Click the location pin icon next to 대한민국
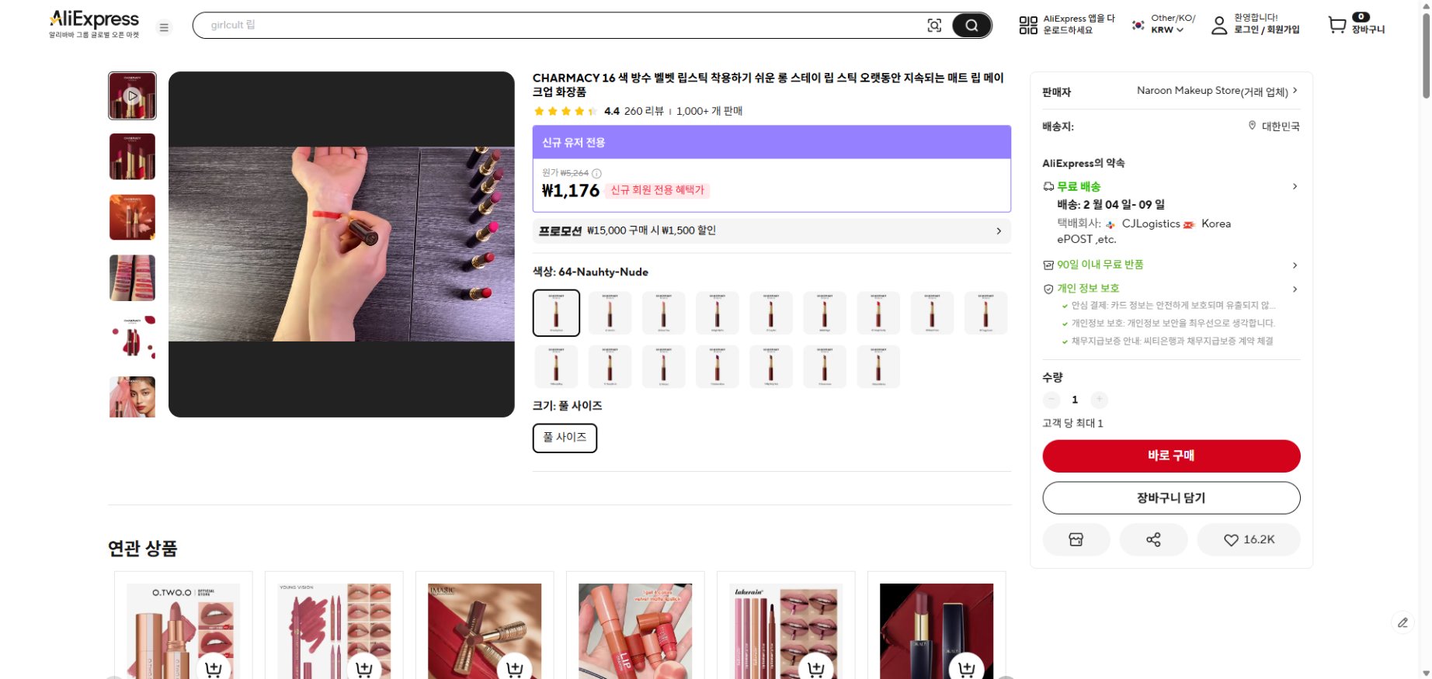The width and height of the screenshot is (1432, 679). click(x=1252, y=126)
